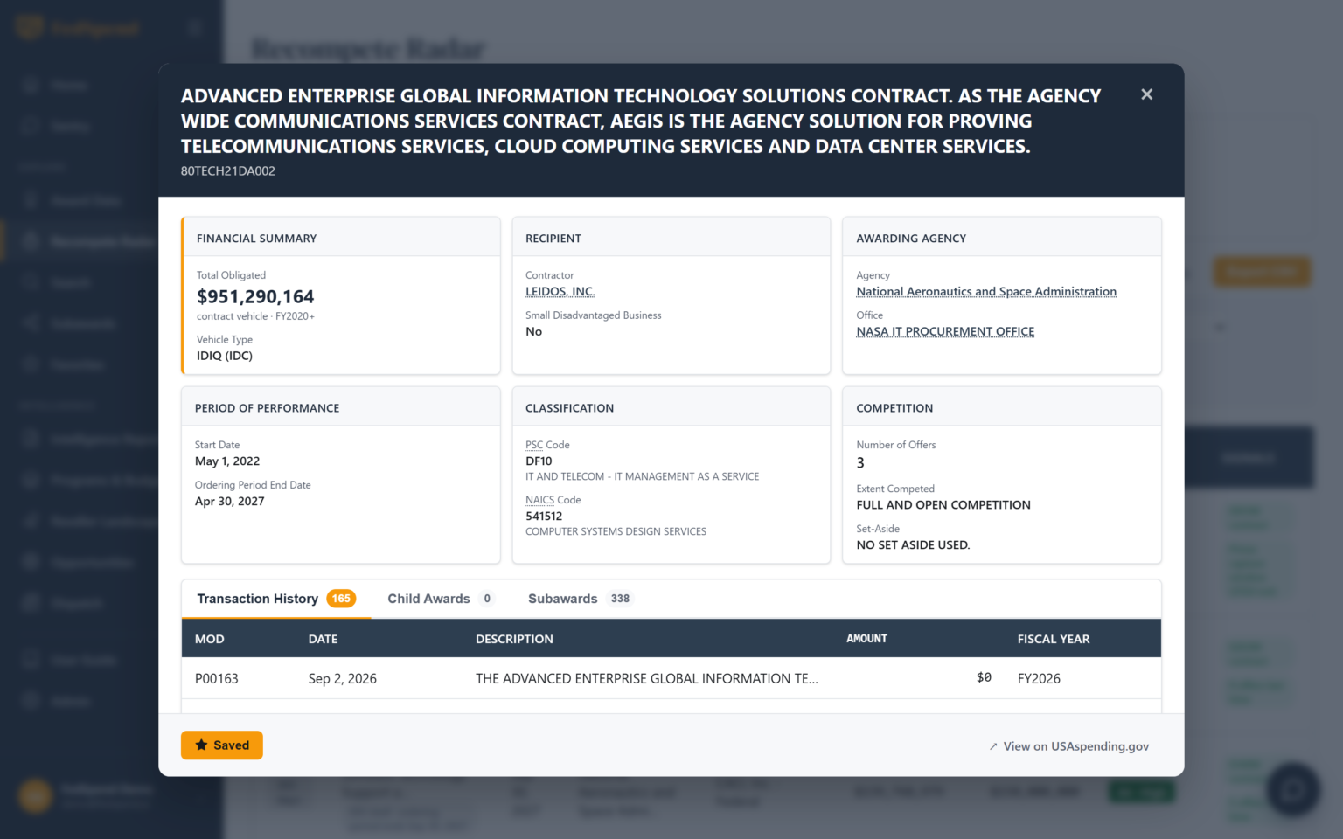Click May 1, 2022 start date
Viewport: 1343px width, 839px height.
tap(227, 461)
